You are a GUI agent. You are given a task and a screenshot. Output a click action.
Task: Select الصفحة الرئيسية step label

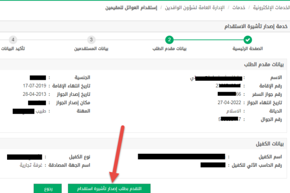coord(248,49)
